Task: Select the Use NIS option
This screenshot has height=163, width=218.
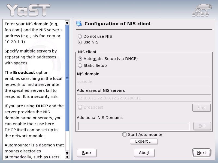Action: pos(80,42)
